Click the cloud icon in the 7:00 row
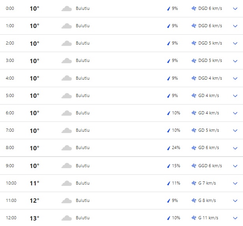The width and height of the screenshot is (243, 226). point(66,131)
